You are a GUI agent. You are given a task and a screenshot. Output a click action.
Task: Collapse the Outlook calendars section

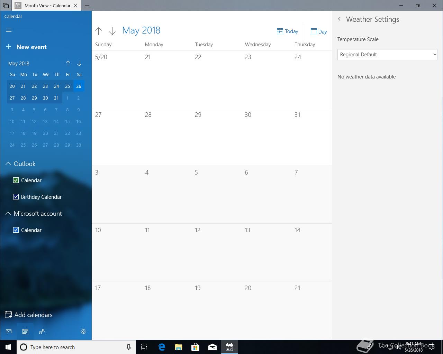pos(8,164)
